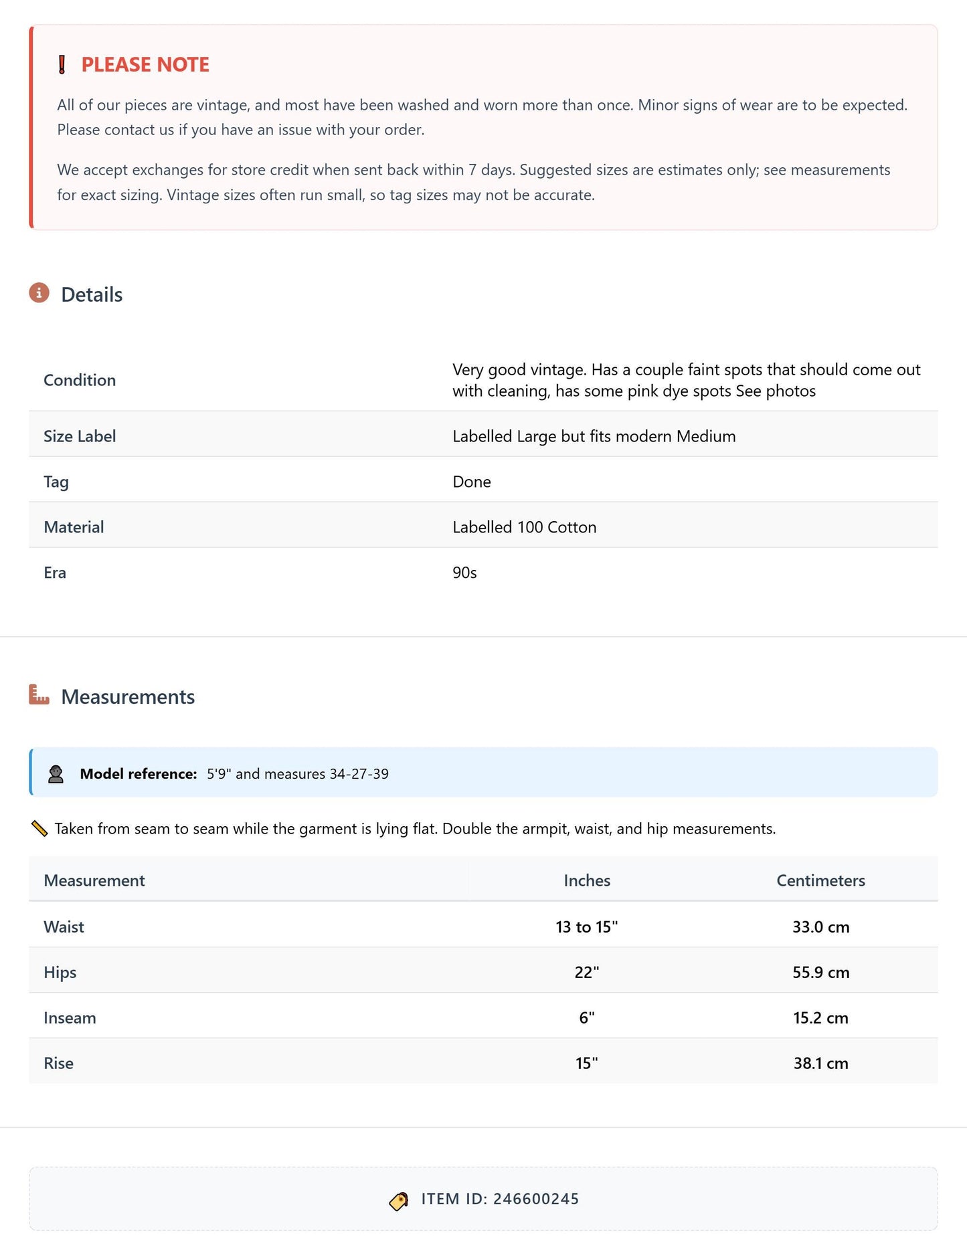The width and height of the screenshot is (967, 1255).
Task: Click the Details section heading
Action: (x=92, y=294)
